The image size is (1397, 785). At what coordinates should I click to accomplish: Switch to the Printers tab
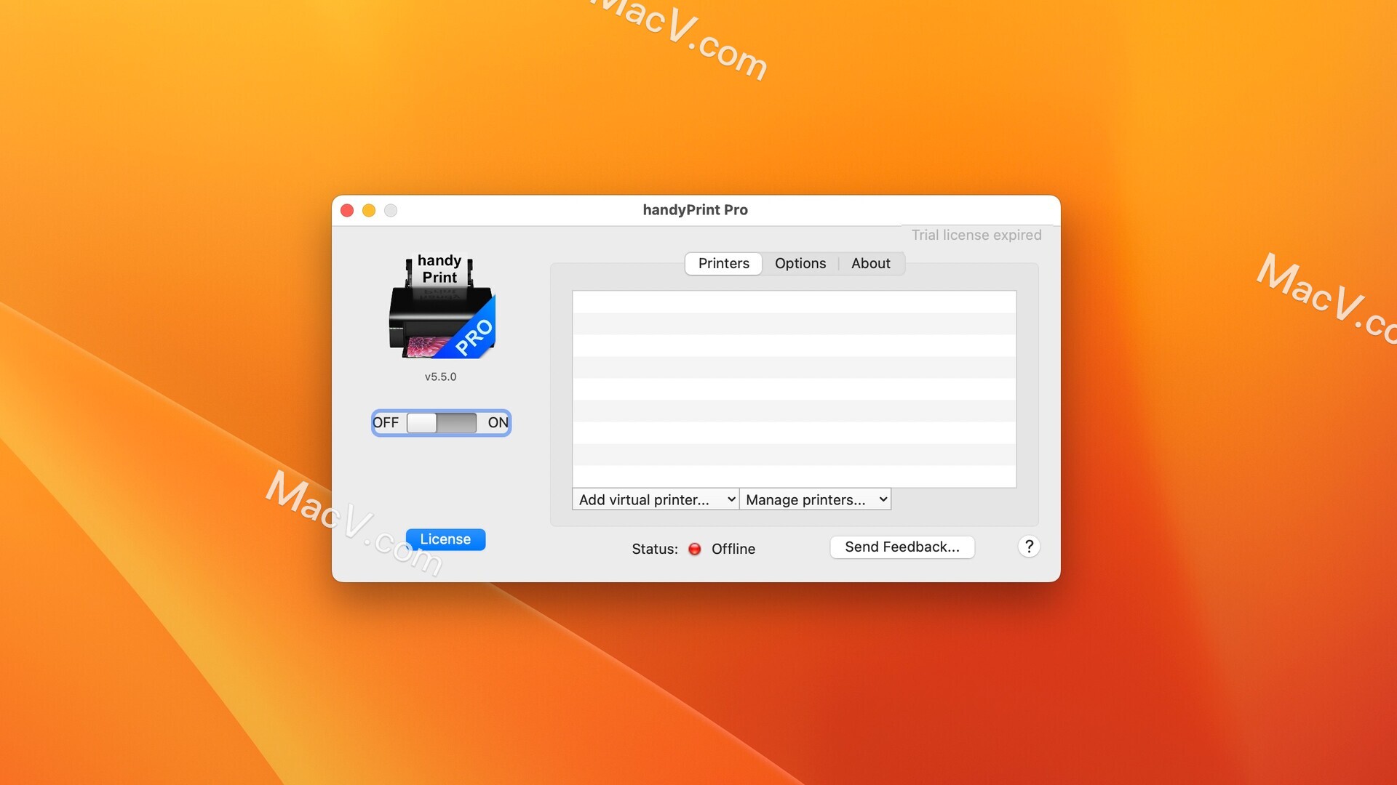723,262
